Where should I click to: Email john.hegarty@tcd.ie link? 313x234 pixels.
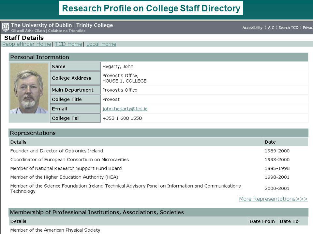(x=125, y=109)
